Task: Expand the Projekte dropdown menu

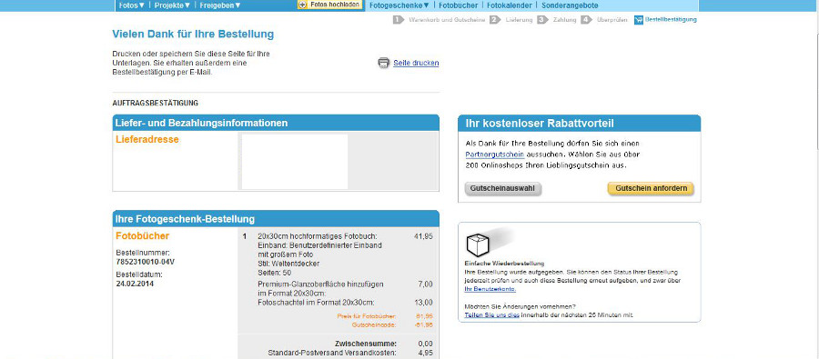Action: tap(173, 5)
